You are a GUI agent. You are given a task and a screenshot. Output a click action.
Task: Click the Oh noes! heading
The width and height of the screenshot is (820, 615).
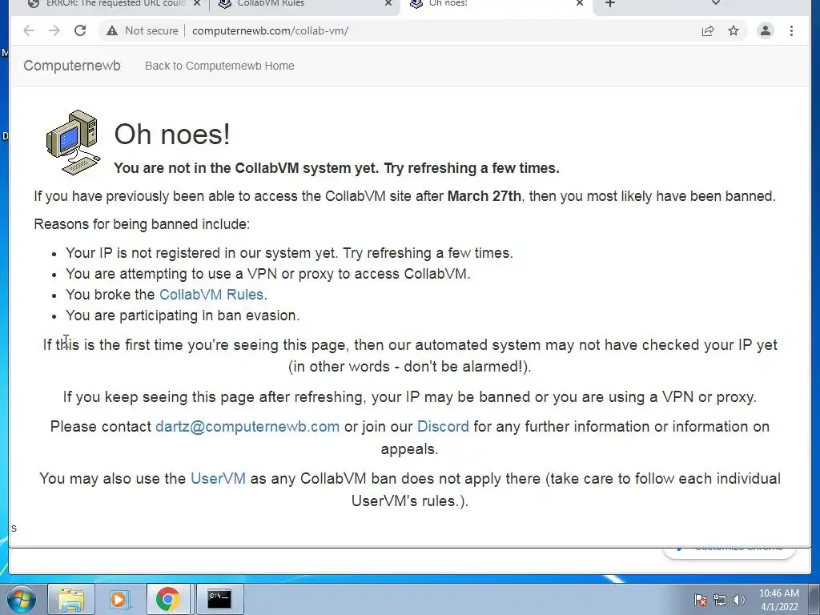[x=172, y=134]
